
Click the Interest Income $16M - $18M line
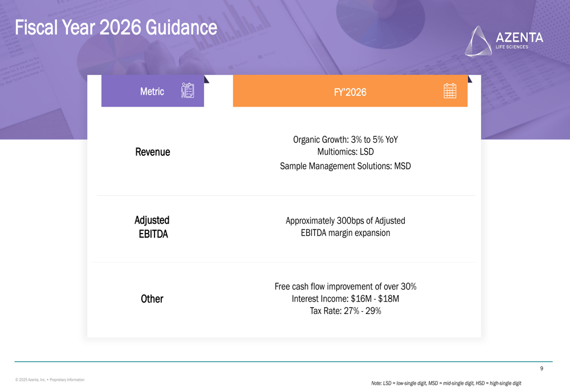pyautogui.click(x=345, y=299)
